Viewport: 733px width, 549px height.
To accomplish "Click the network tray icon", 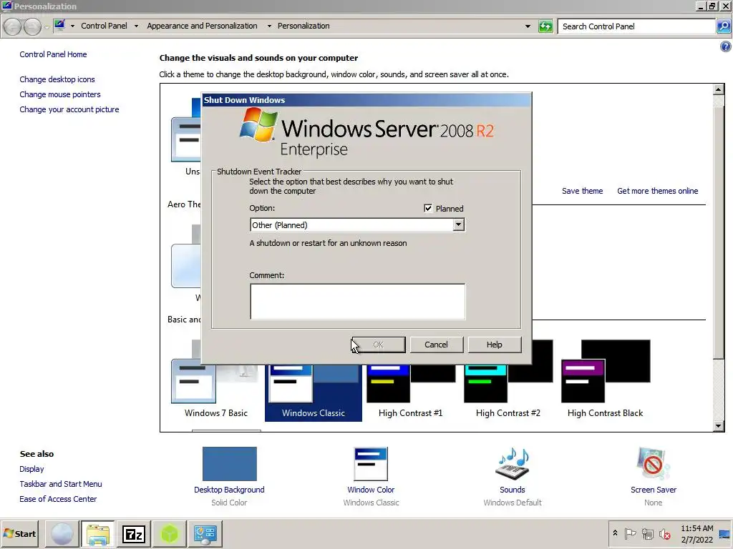I will pyautogui.click(x=647, y=533).
